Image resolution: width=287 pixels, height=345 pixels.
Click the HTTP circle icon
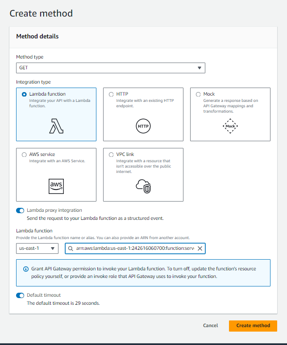(x=143, y=126)
